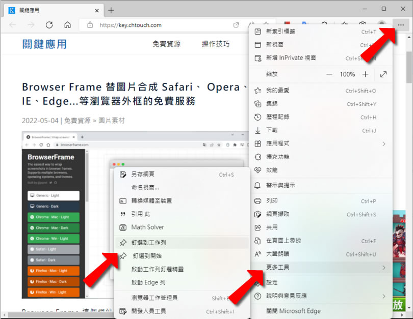Enter full screen from zoom row
Viewport: 413px width, 319px height.
pos(383,74)
